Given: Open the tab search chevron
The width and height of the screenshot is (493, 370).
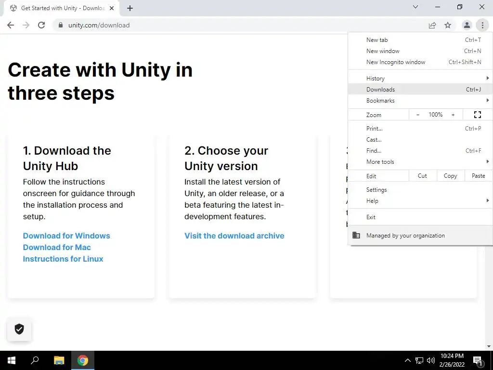Looking at the screenshot, I should (415, 7).
